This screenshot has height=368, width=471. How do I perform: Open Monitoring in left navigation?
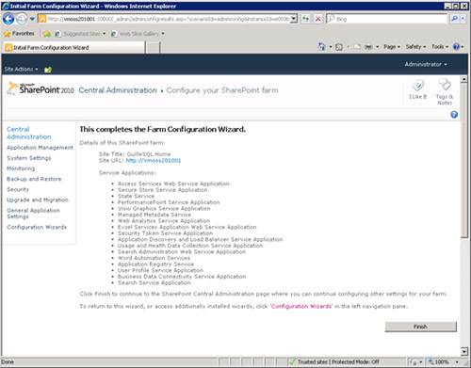pyautogui.click(x=21, y=168)
